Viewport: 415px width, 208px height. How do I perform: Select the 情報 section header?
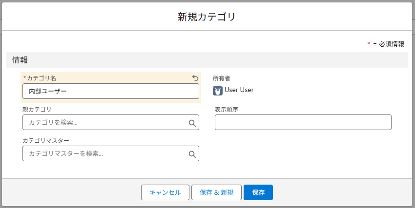(x=21, y=60)
